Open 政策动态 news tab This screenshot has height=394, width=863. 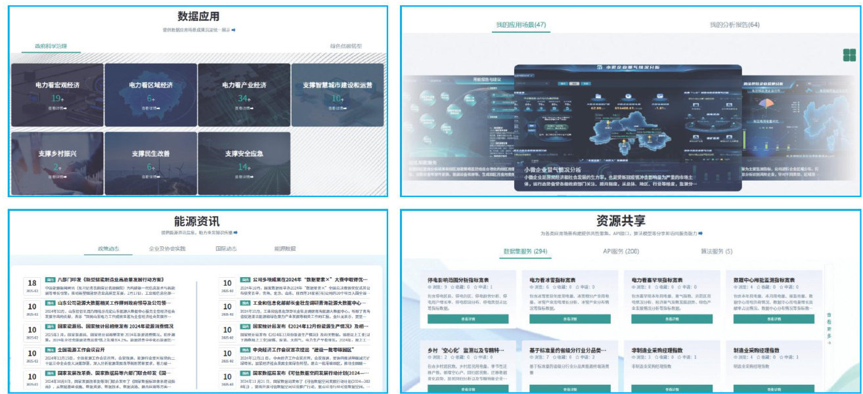coord(108,249)
